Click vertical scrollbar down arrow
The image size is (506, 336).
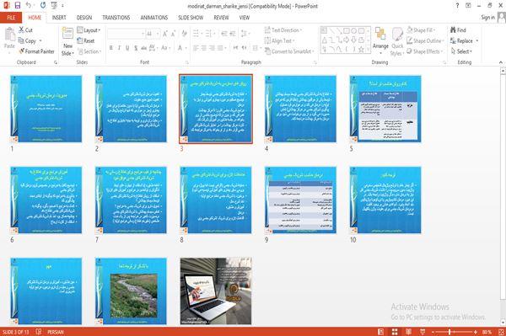(x=503, y=323)
